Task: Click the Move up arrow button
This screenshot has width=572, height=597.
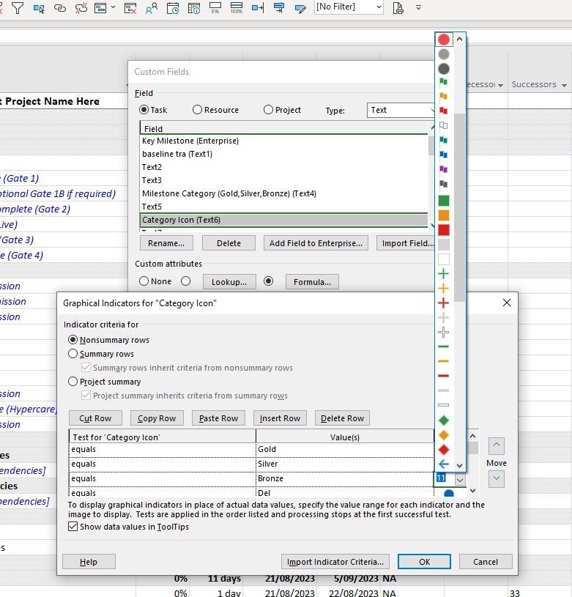Action: (x=497, y=445)
